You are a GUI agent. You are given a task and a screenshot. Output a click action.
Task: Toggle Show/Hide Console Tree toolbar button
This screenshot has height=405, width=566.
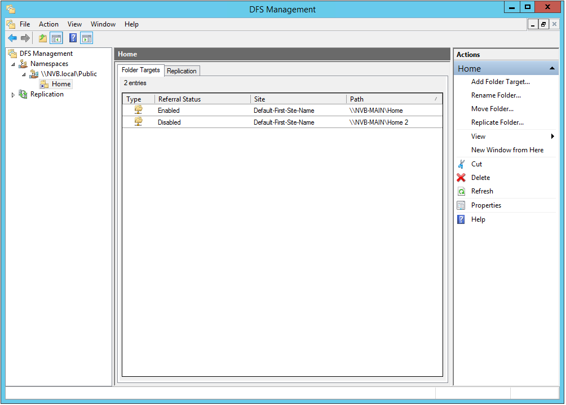point(56,38)
